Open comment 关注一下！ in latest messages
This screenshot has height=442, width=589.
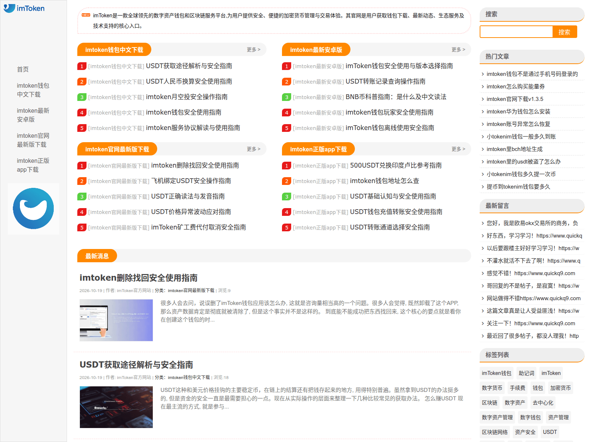coord(531,323)
